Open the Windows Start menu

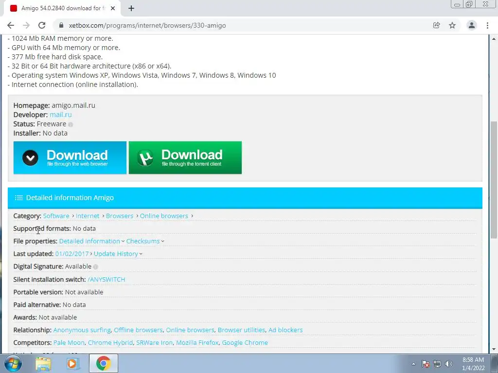click(x=13, y=363)
